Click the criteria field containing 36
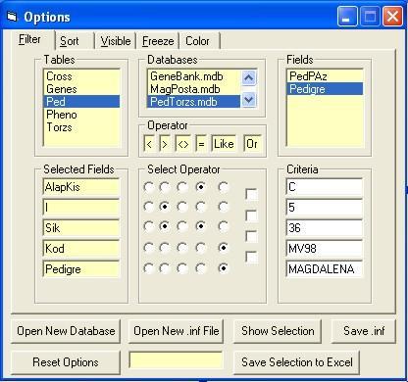The height and width of the screenshot is (382, 408). point(325,228)
